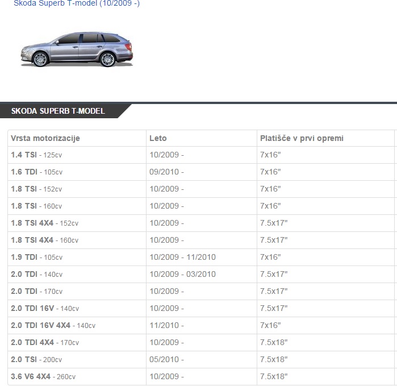Screen dimensions: 397x386
Task: Select the 2.0 TDI - 140cv cell
Action: pos(77,274)
